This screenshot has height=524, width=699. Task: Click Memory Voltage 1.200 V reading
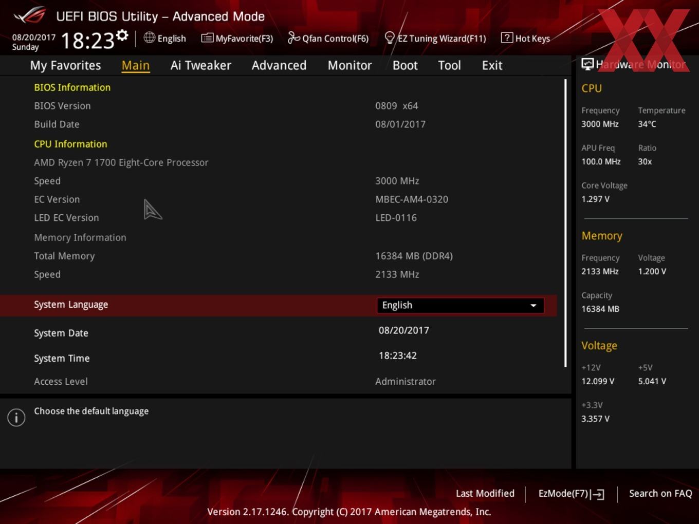(652, 271)
